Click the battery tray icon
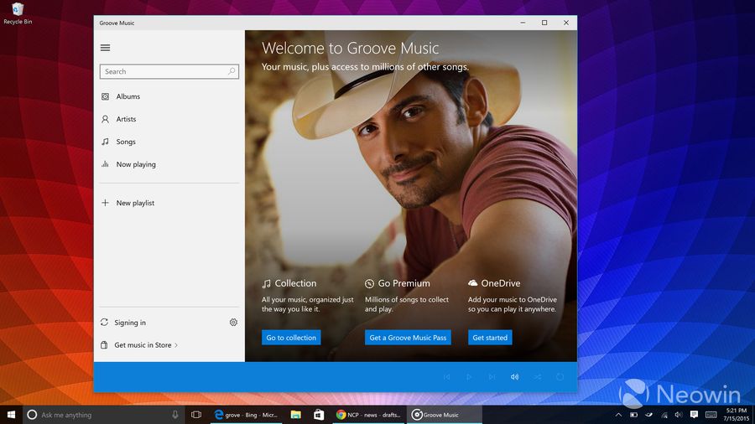This screenshot has height=424, width=755. [x=633, y=415]
